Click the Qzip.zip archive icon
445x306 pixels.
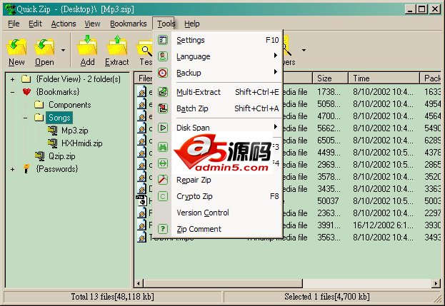[x=39, y=155]
